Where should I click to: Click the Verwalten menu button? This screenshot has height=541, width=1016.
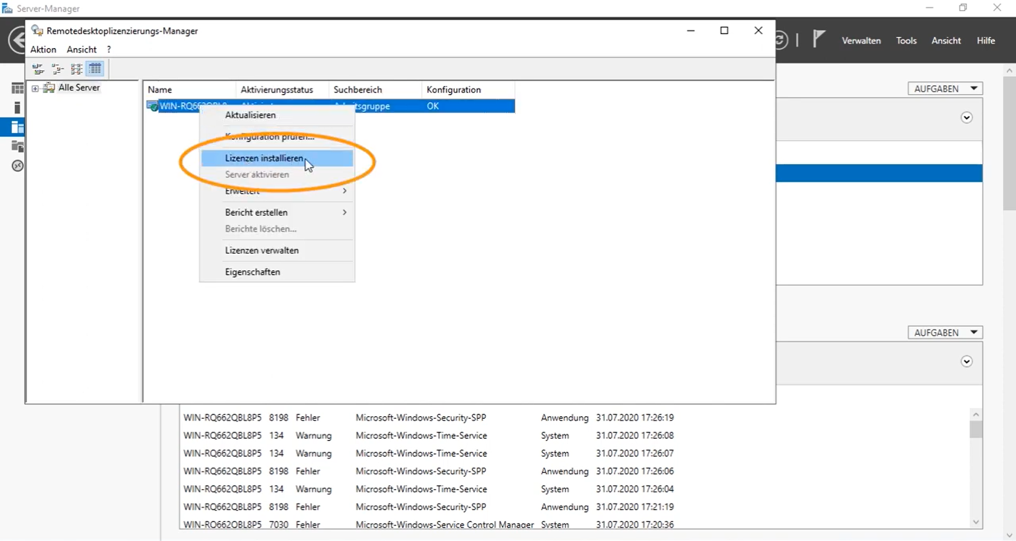(x=861, y=41)
